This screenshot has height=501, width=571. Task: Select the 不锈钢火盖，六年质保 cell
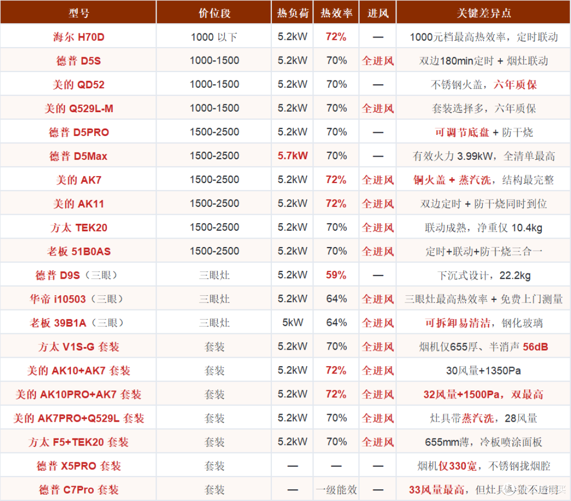[x=484, y=85]
